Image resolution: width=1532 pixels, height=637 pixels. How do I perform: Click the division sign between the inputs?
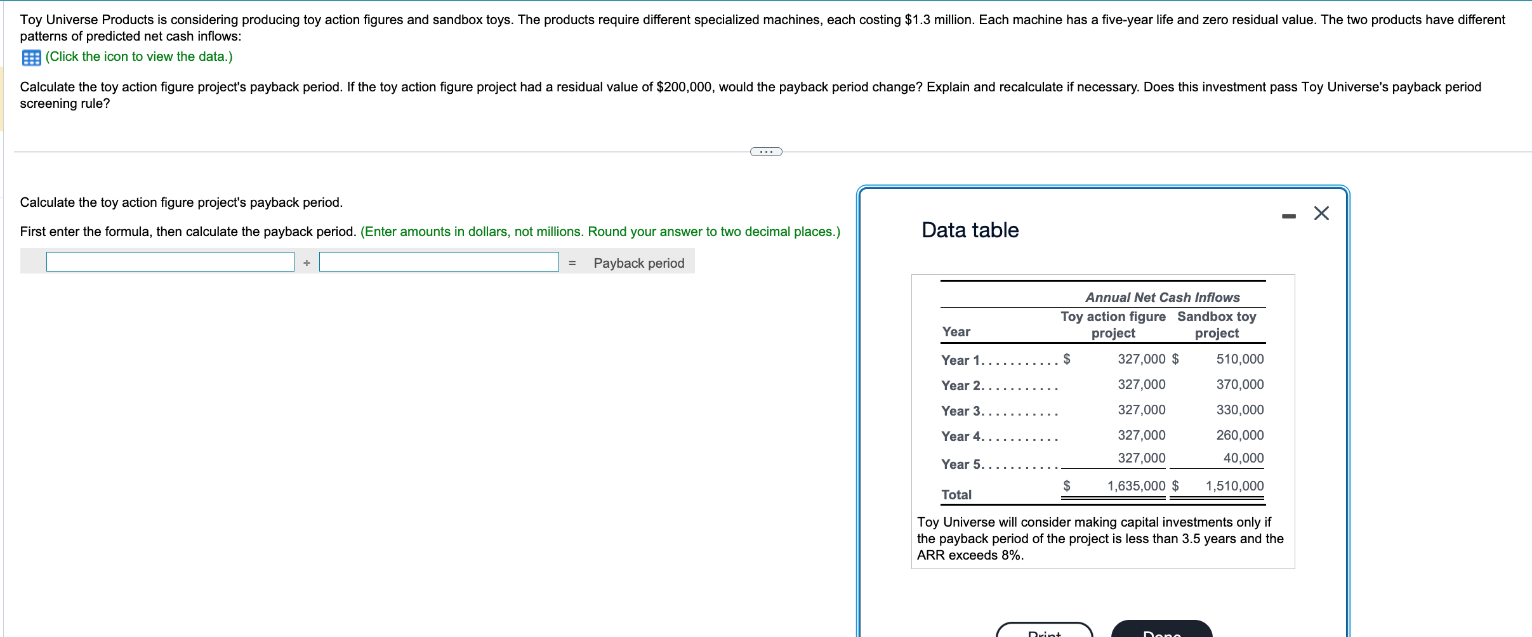pos(307,261)
